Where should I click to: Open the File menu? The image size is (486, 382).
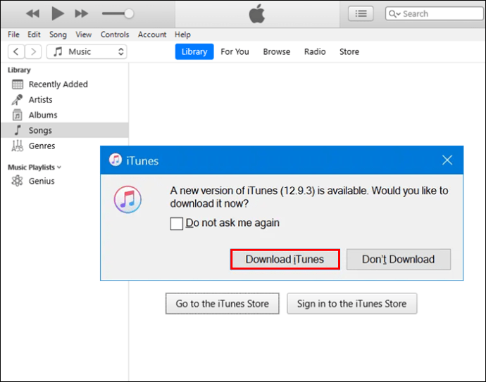pyautogui.click(x=13, y=34)
